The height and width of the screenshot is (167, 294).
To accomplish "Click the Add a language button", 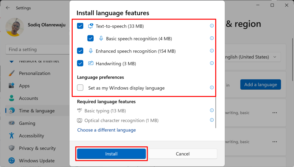I will 261,85.
